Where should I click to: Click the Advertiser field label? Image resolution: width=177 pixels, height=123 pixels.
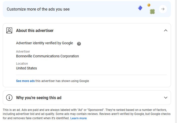click(x=23, y=52)
